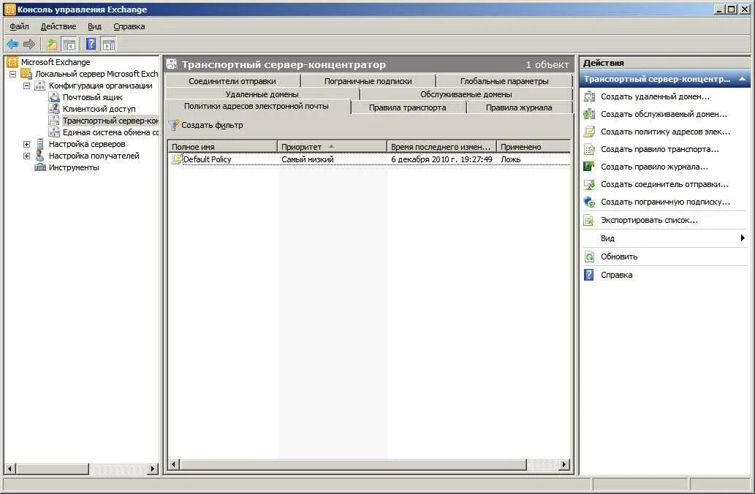
Task: Open the Вид menu in menu bar
Action: [94, 26]
